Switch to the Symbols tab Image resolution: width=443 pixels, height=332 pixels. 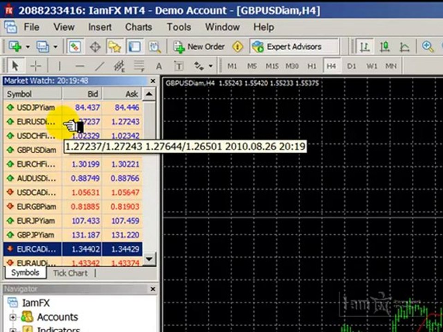25,273
